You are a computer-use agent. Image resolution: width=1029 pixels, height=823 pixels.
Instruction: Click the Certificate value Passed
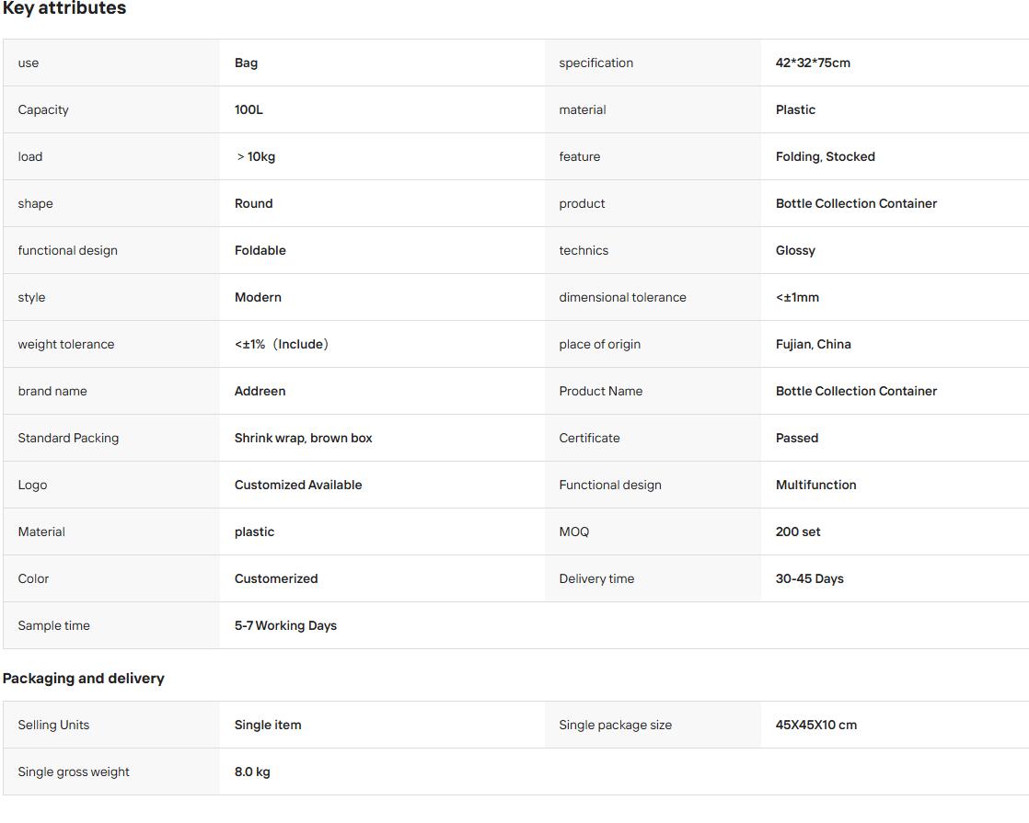[797, 438]
